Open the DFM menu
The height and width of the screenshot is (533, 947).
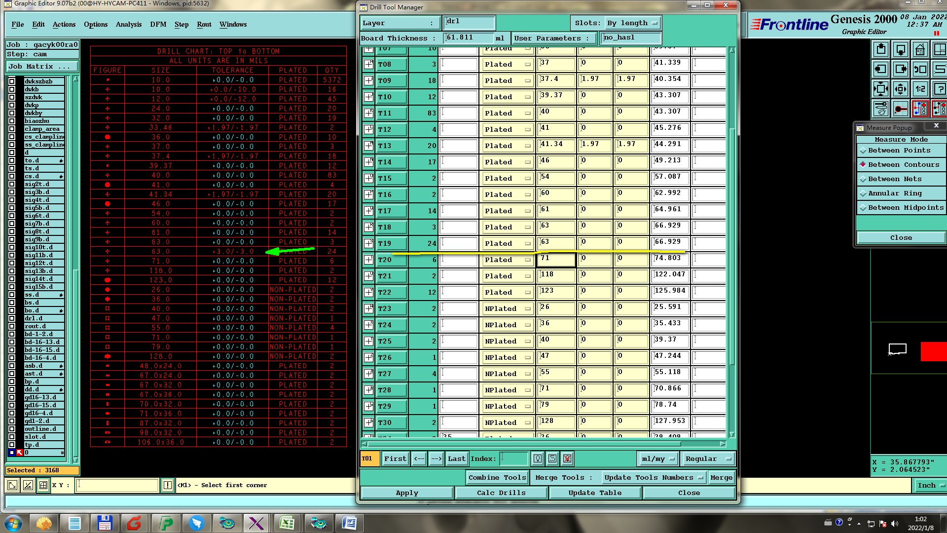coord(158,24)
